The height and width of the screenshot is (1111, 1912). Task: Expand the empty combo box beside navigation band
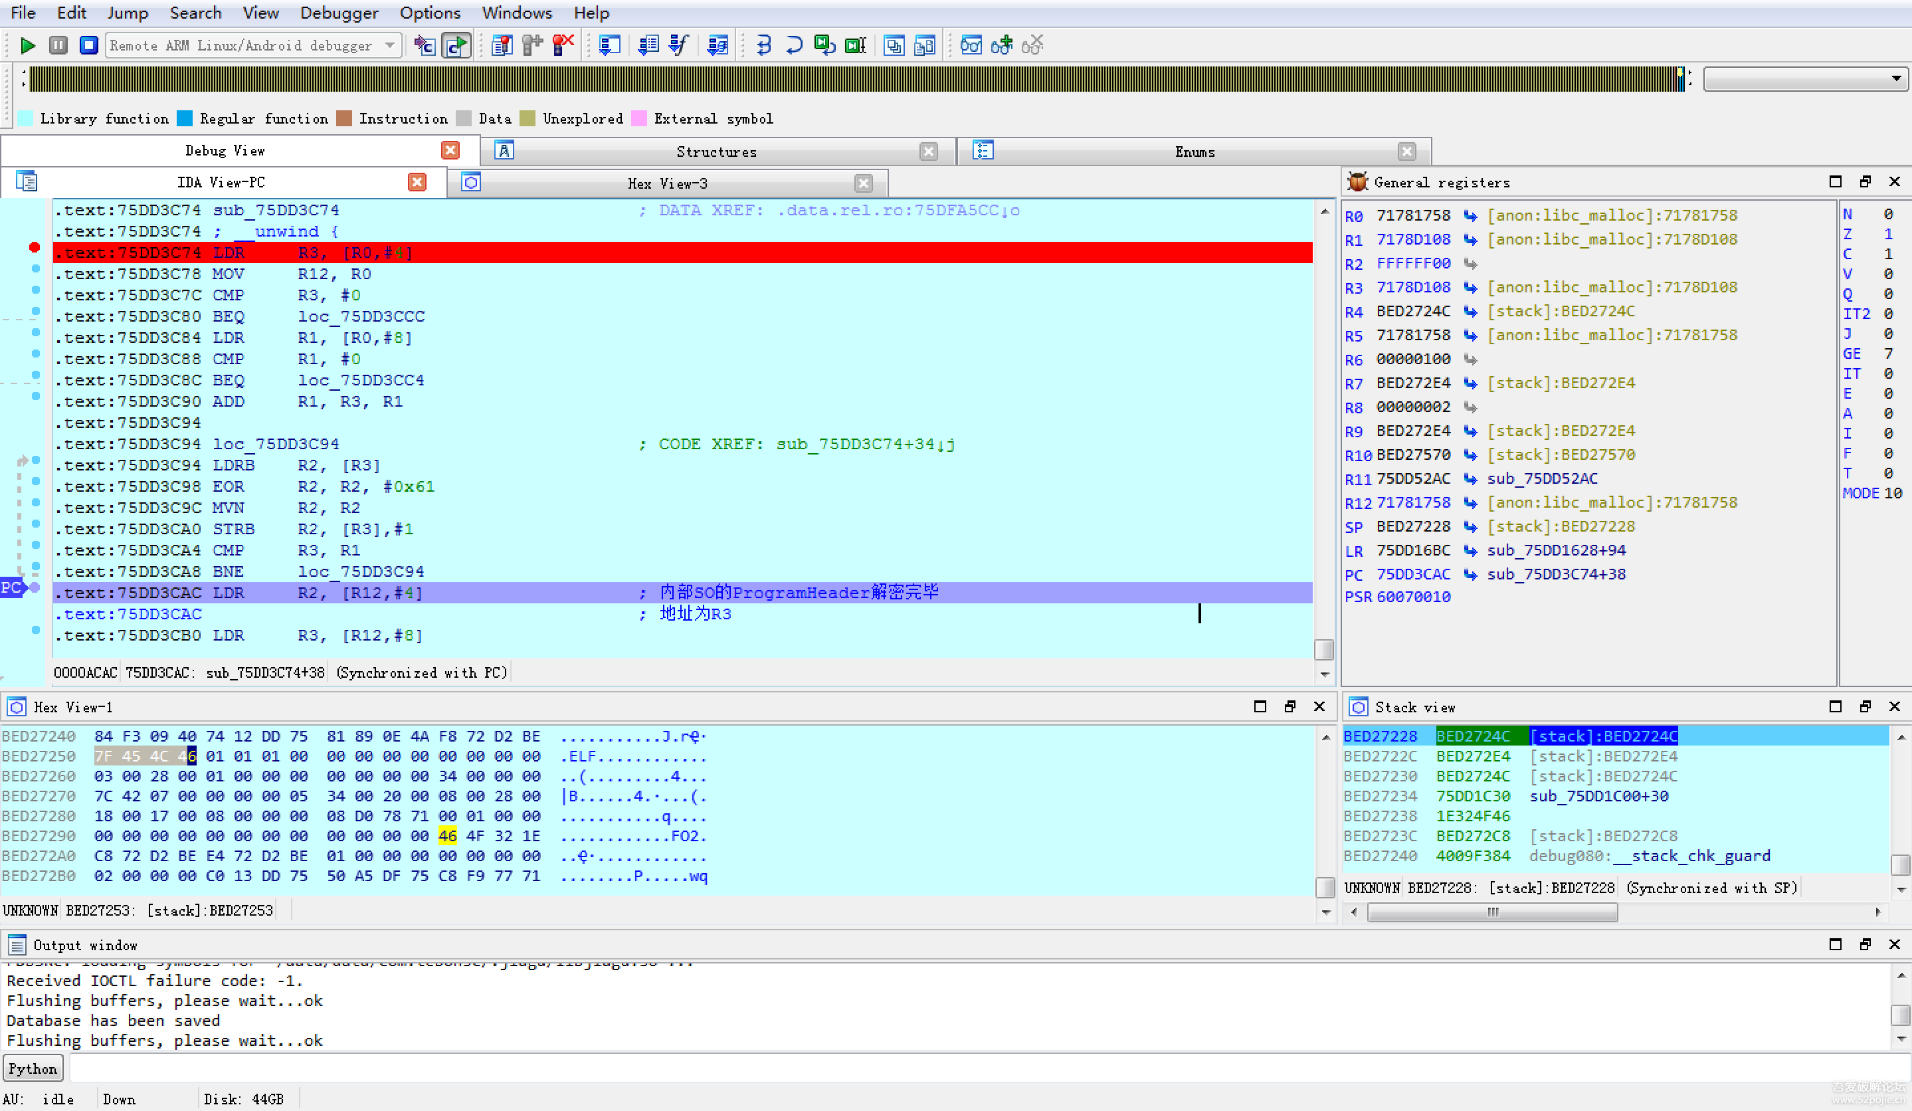1895,79
